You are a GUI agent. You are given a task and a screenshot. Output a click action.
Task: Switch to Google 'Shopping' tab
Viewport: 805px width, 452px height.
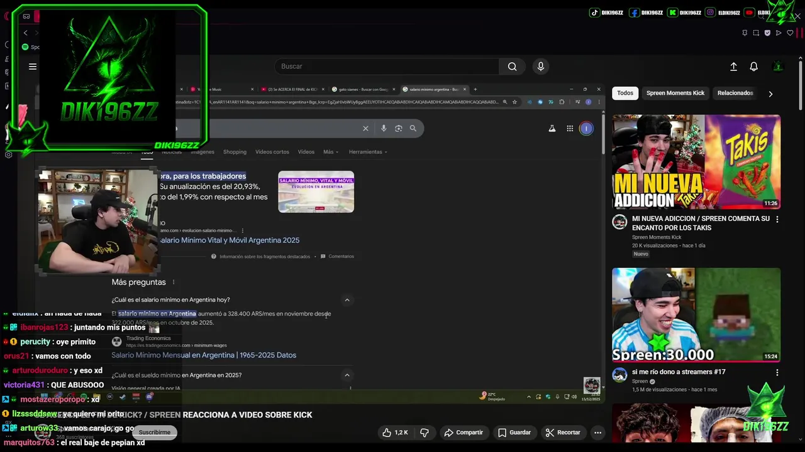coord(235,152)
